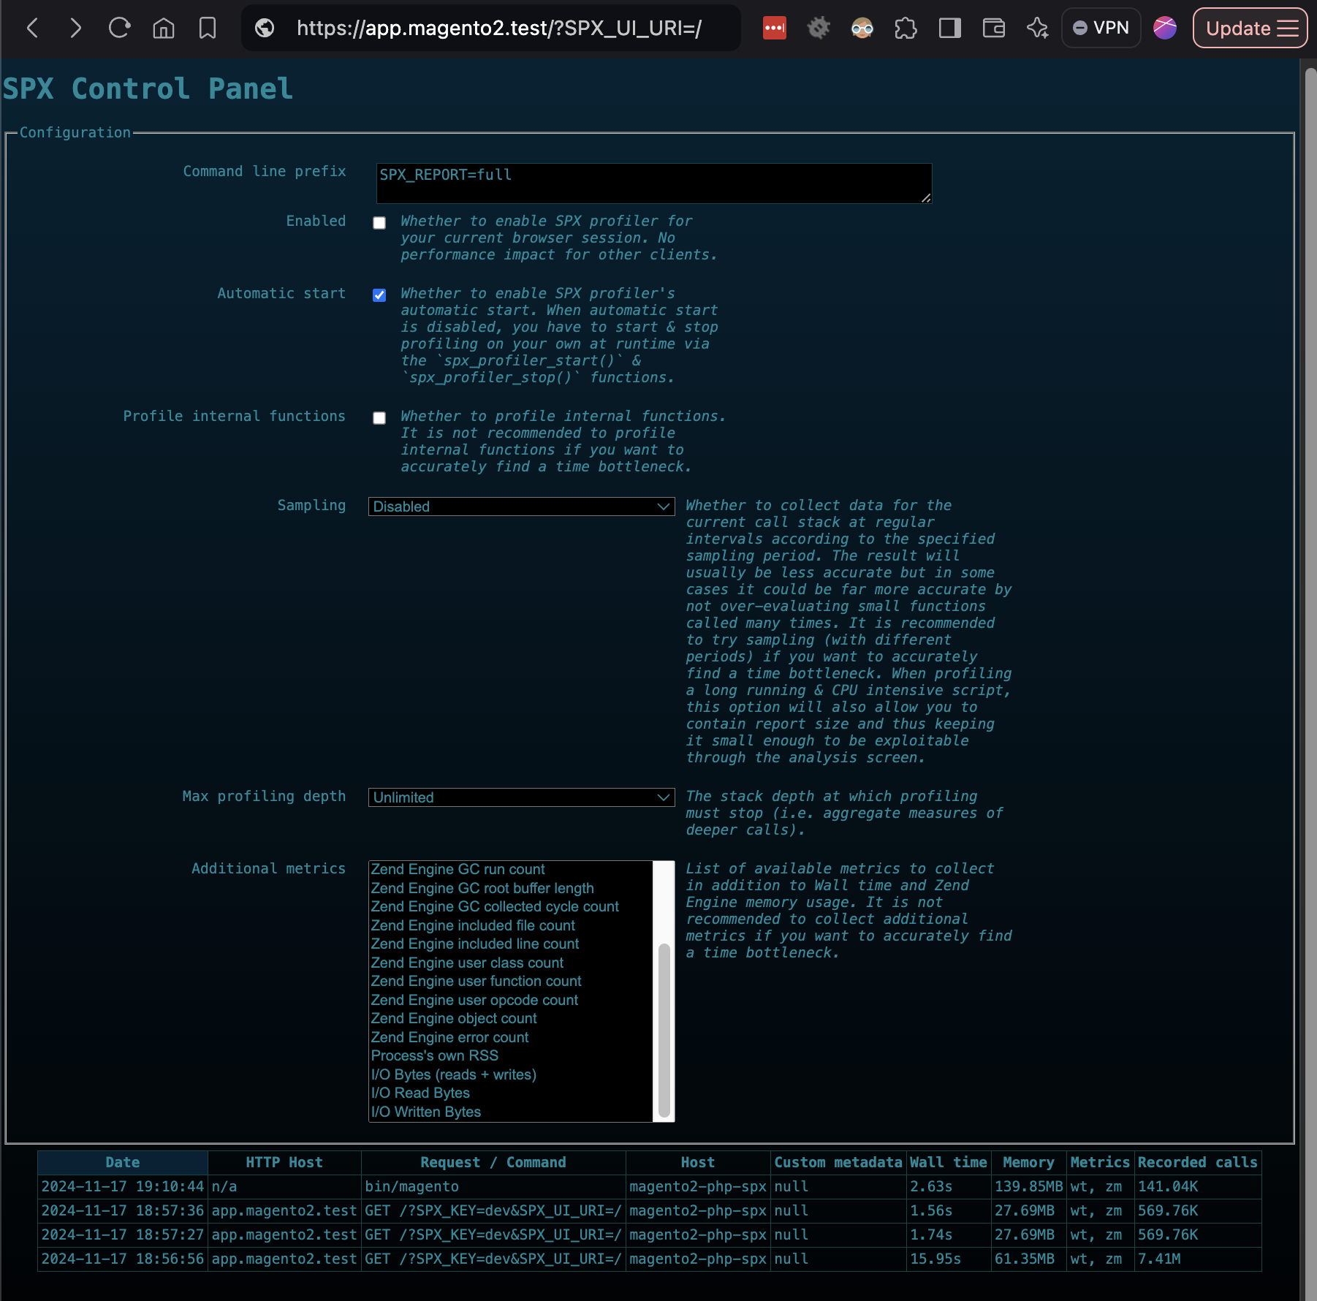Open the Sampling dropdown set to Disabled
Viewport: 1317px width, 1301px height.
[x=520, y=506]
